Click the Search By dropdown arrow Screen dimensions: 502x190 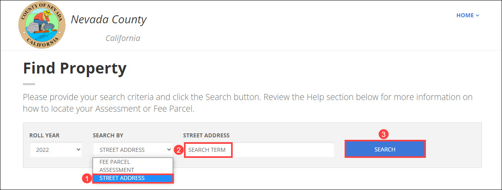169,150
